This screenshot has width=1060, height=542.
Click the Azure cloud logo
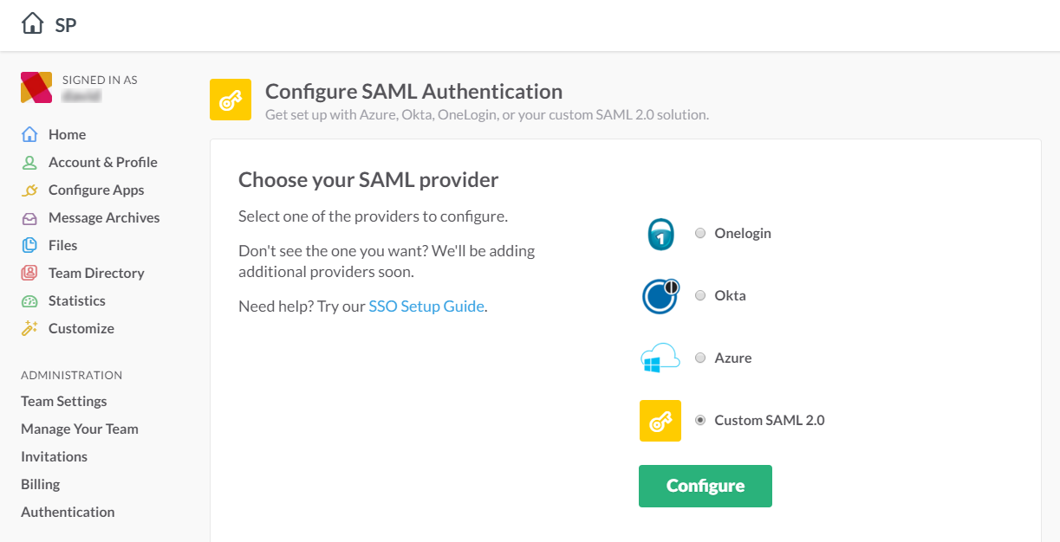pos(660,358)
